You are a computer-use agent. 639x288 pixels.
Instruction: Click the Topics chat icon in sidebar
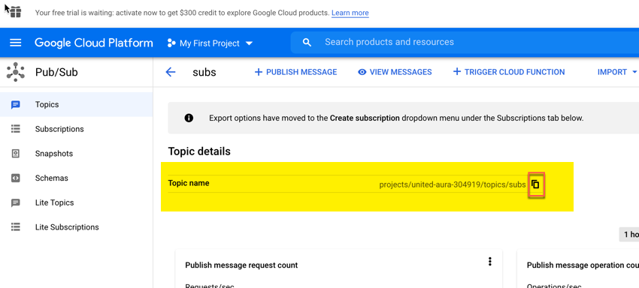(x=16, y=105)
